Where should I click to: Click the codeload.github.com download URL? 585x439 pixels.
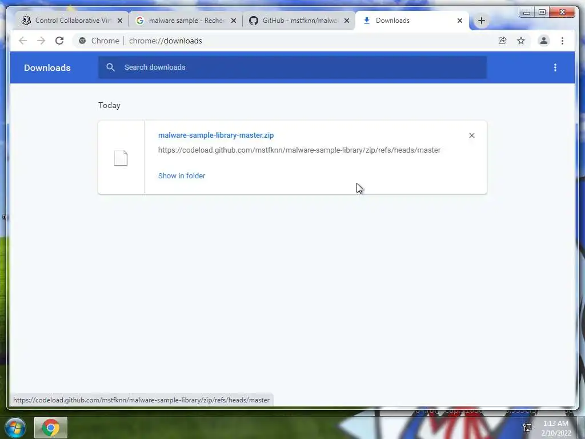click(299, 150)
